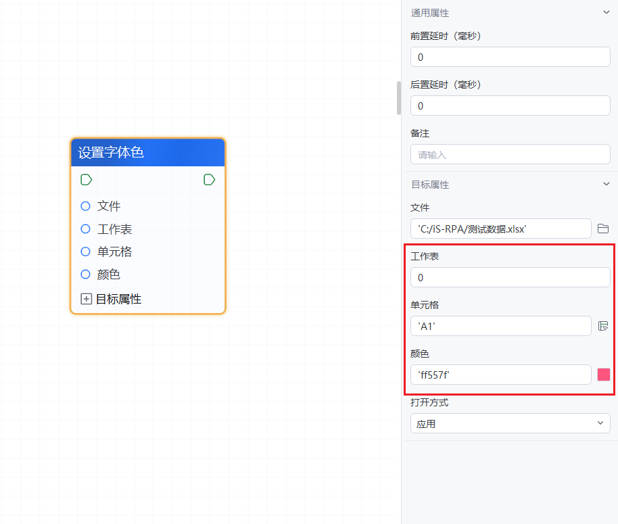Click the green output flow port on the node
Viewport: 618px width, 524px height.
209,179
